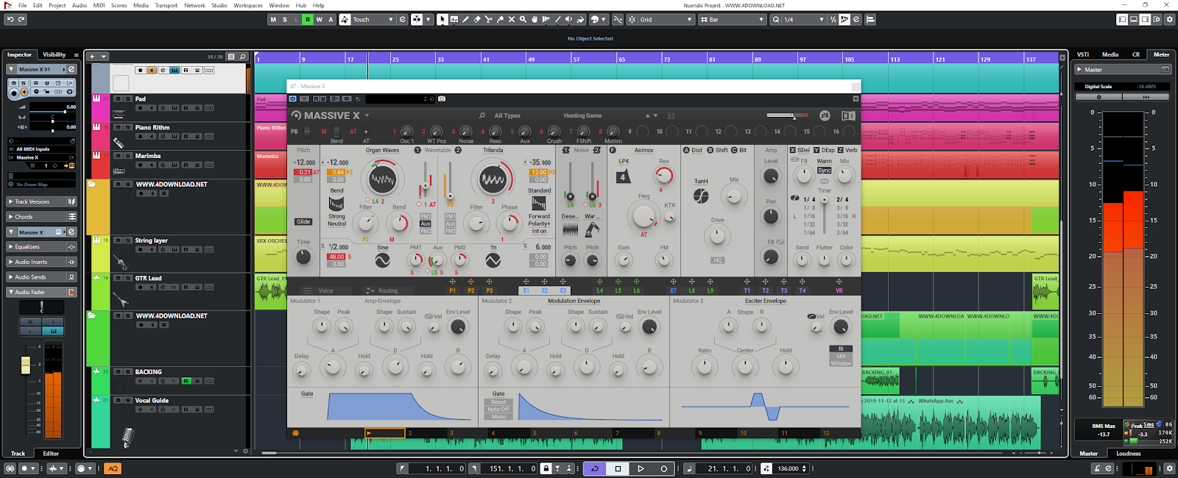Mute the Pad track

click(118, 99)
